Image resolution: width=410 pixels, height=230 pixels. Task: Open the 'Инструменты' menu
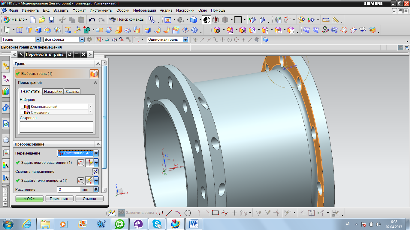(101, 10)
